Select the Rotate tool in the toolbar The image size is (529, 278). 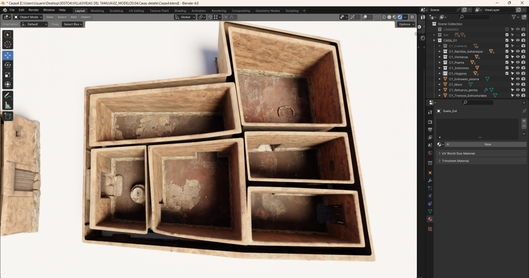coord(8,65)
